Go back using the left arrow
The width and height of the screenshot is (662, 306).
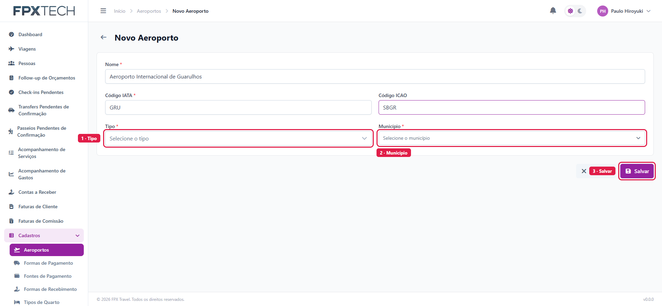[103, 37]
